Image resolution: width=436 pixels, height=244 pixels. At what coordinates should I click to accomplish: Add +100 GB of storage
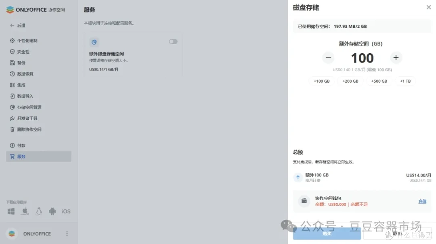[x=322, y=81]
